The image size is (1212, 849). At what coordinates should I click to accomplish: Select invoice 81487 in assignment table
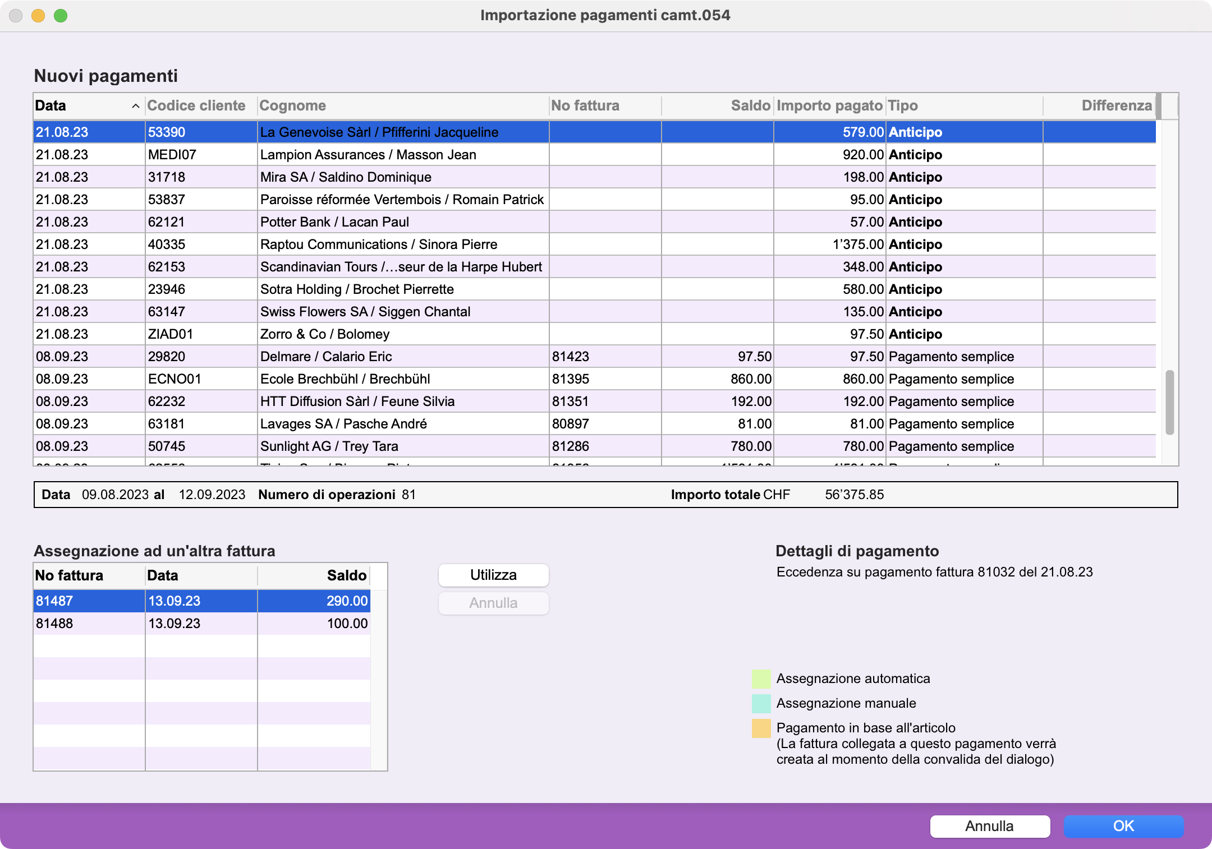[x=202, y=601]
